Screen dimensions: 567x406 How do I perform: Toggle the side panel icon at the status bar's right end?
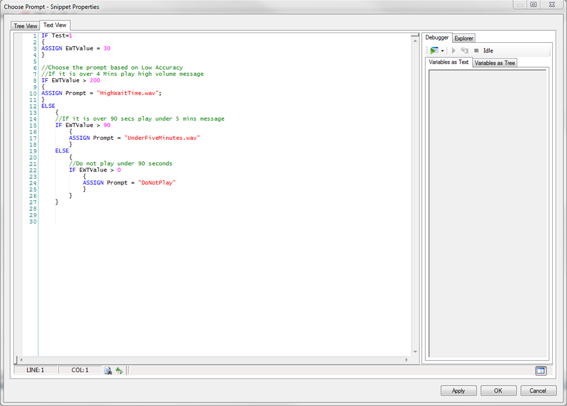pos(541,371)
